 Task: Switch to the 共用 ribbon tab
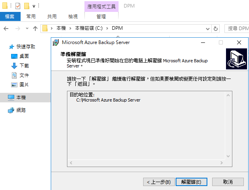(x=52, y=16)
